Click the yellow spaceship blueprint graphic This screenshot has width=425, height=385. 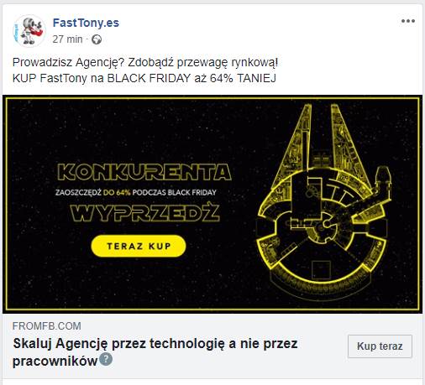tap(324, 201)
